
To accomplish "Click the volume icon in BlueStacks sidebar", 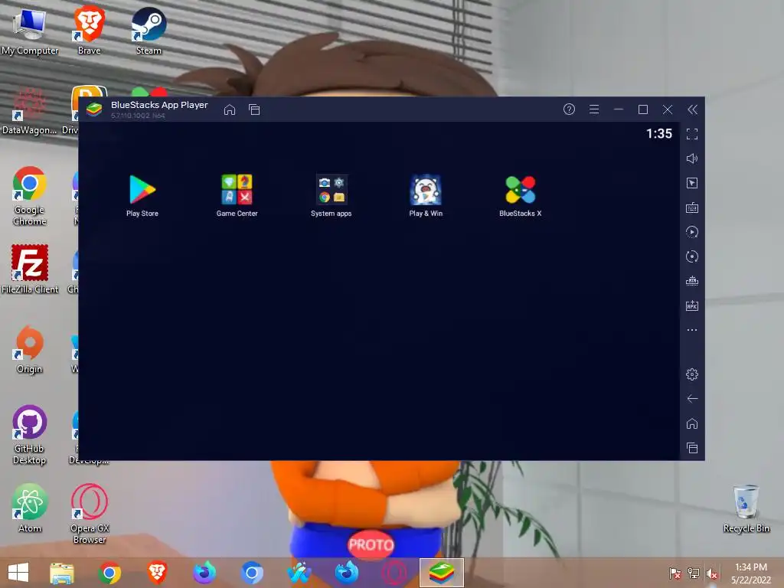I will point(692,158).
